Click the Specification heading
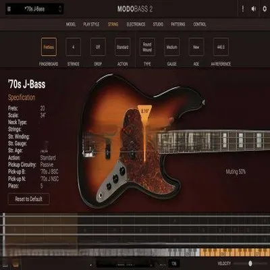This screenshot has height=270, width=270. tap(22, 97)
